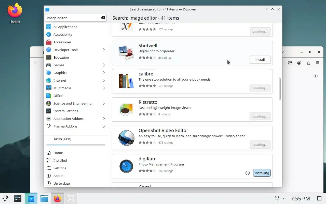Screen dimensions: 326x204
Task: Click the Graphics category icon
Action: coord(48,73)
